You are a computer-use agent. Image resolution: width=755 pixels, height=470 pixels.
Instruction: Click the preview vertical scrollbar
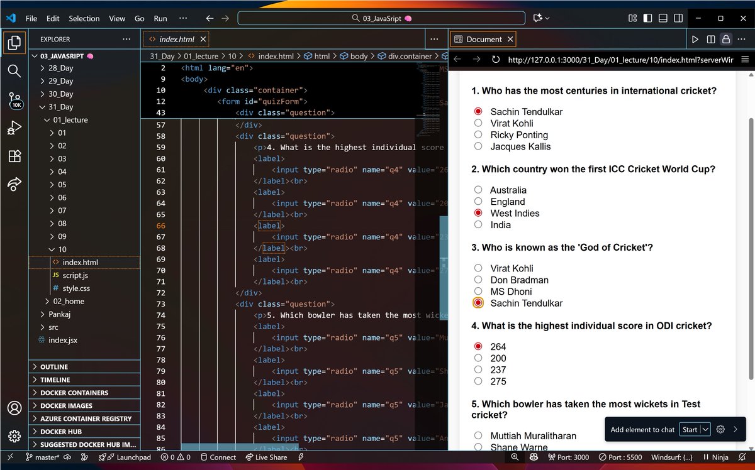pyautogui.click(x=750, y=249)
